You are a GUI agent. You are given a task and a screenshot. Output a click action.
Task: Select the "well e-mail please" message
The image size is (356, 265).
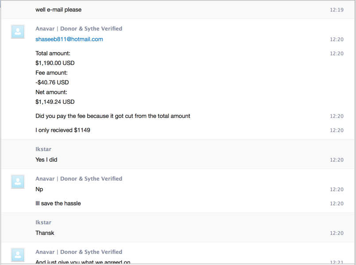[58, 10]
